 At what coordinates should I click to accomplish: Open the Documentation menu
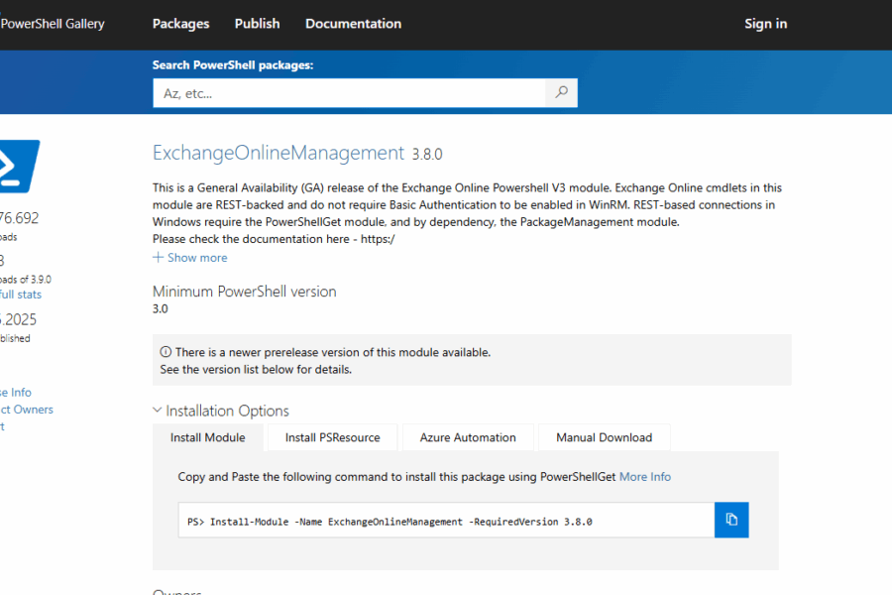353,24
